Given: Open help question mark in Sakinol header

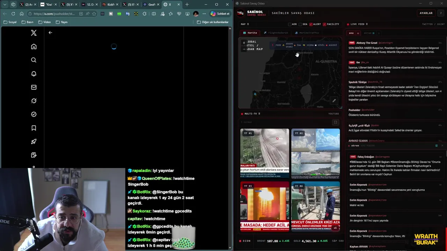Looking at the screenshot, I should tap(441, 13).
